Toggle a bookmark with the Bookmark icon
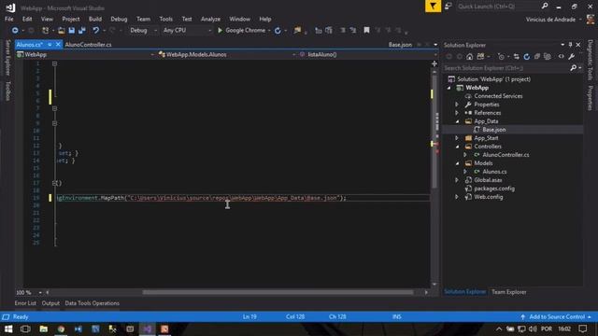 coord(366,30)
